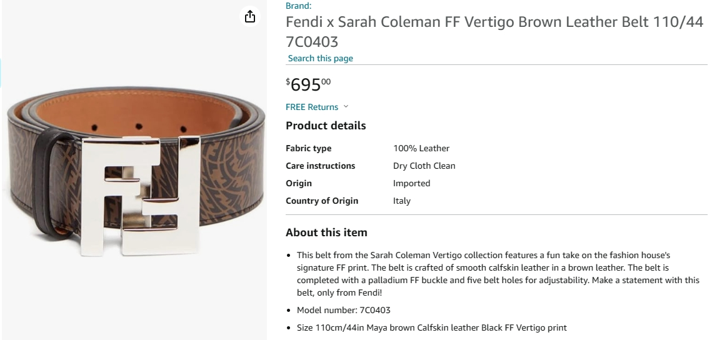This screenshot has height=340, width=717.
Task: Click the Imported origin value
Action: 411,183
